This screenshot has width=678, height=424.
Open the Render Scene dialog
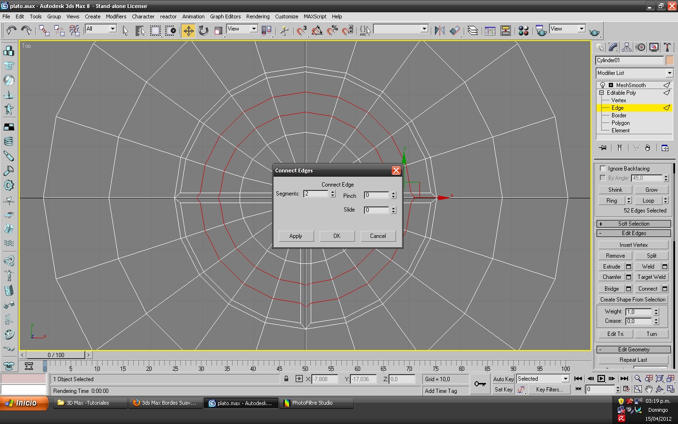click(x=541, y=31)
